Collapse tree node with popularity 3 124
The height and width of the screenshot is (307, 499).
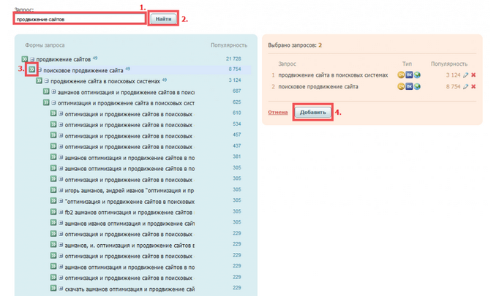[47, 81]
